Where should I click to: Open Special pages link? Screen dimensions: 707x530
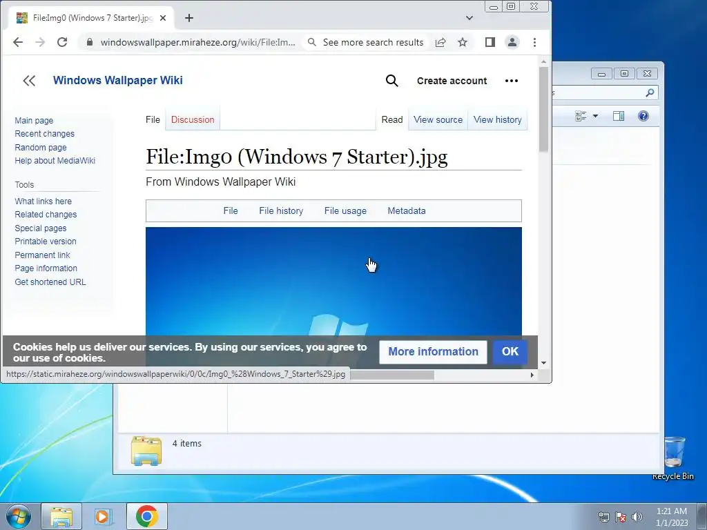click(x=41, y=228)
